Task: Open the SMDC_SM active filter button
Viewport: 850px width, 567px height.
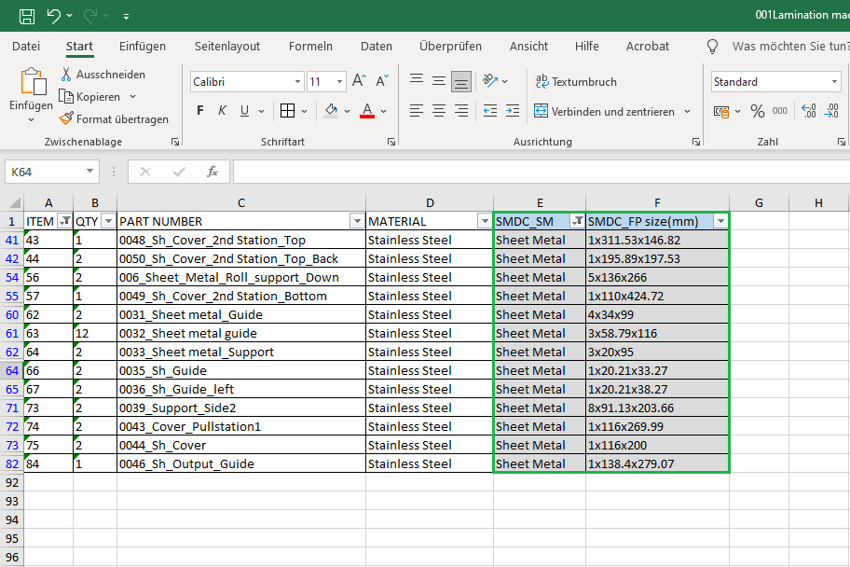Action: point(578,221)
